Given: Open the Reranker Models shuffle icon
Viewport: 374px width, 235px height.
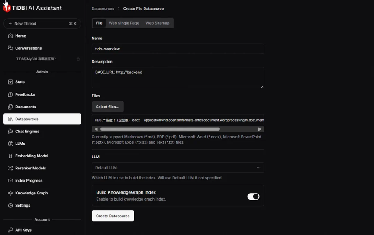Looking at the screenshot, I should (x=10, y=168).
